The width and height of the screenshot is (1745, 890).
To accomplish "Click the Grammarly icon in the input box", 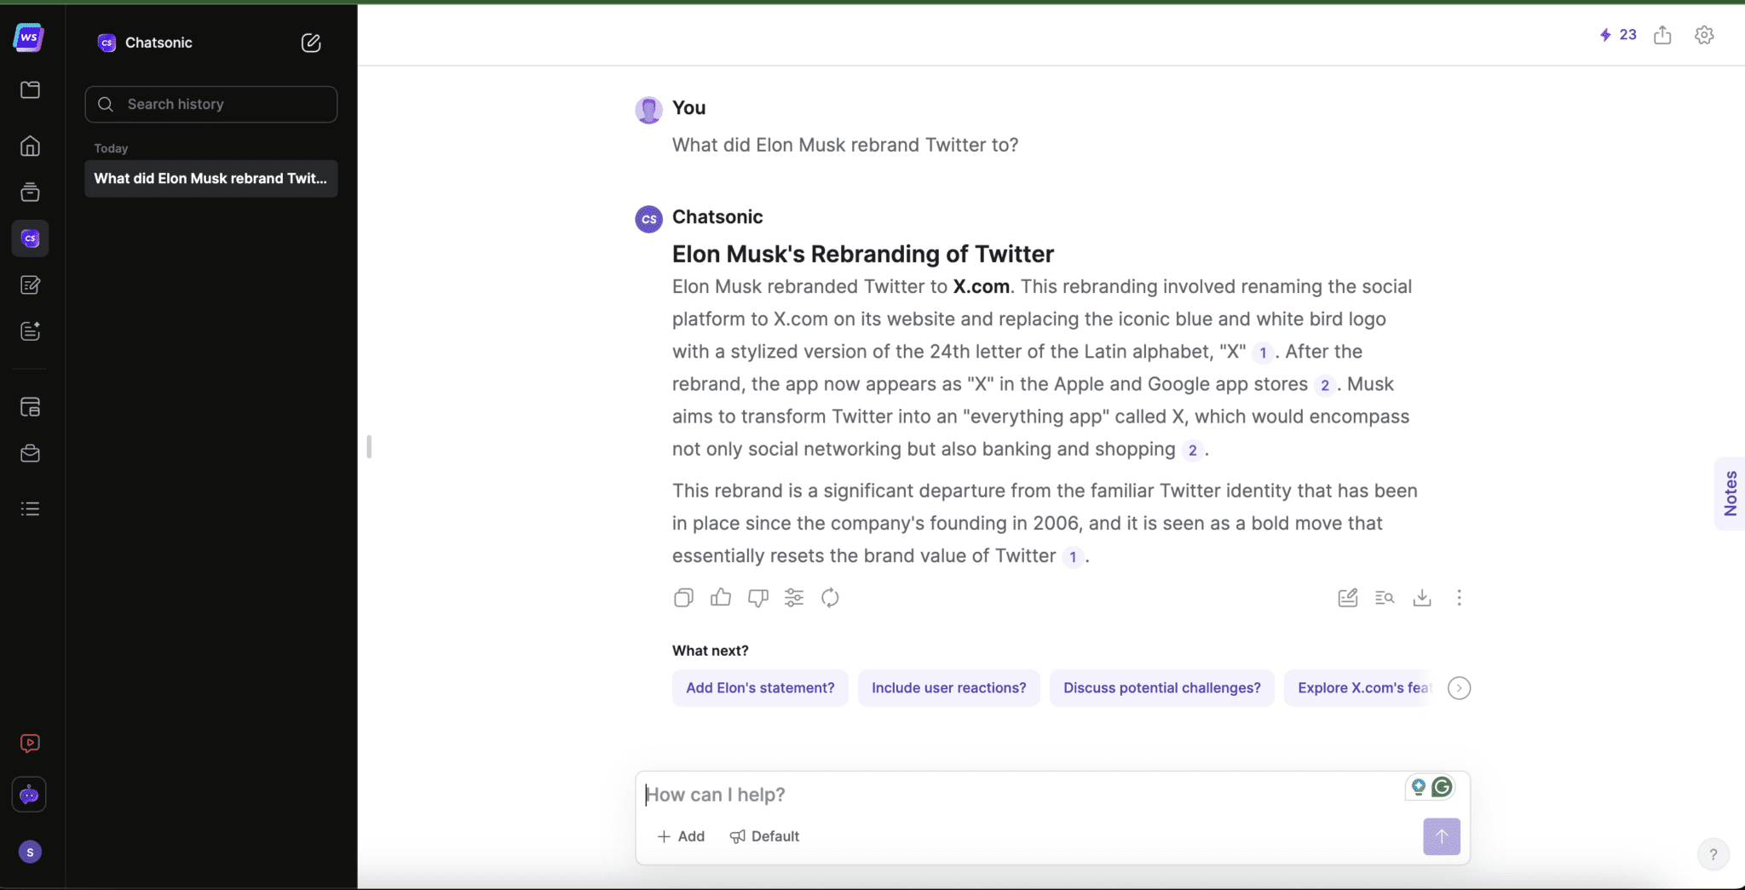I will point(1443,787).
